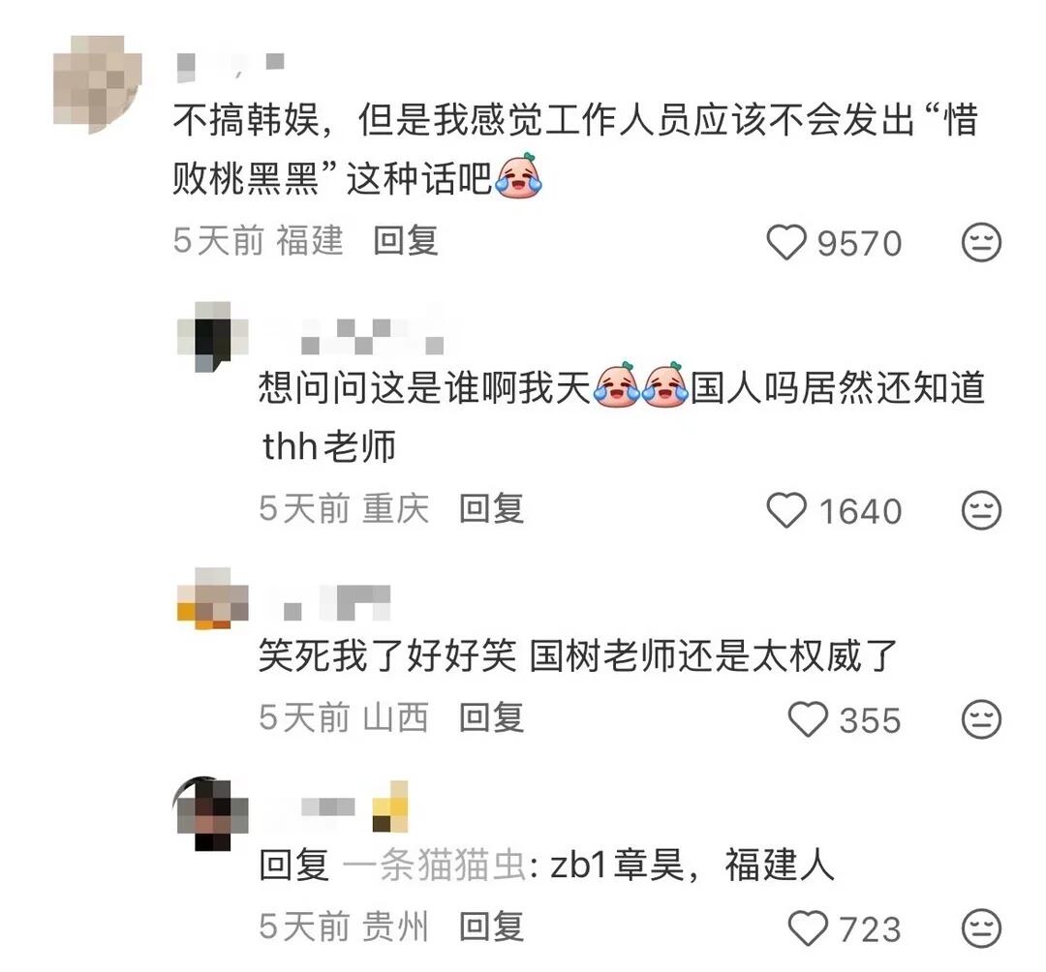Reply to the 福建 top comment
This screenshot has height=972, width=1046.
[x=406, y=241]
